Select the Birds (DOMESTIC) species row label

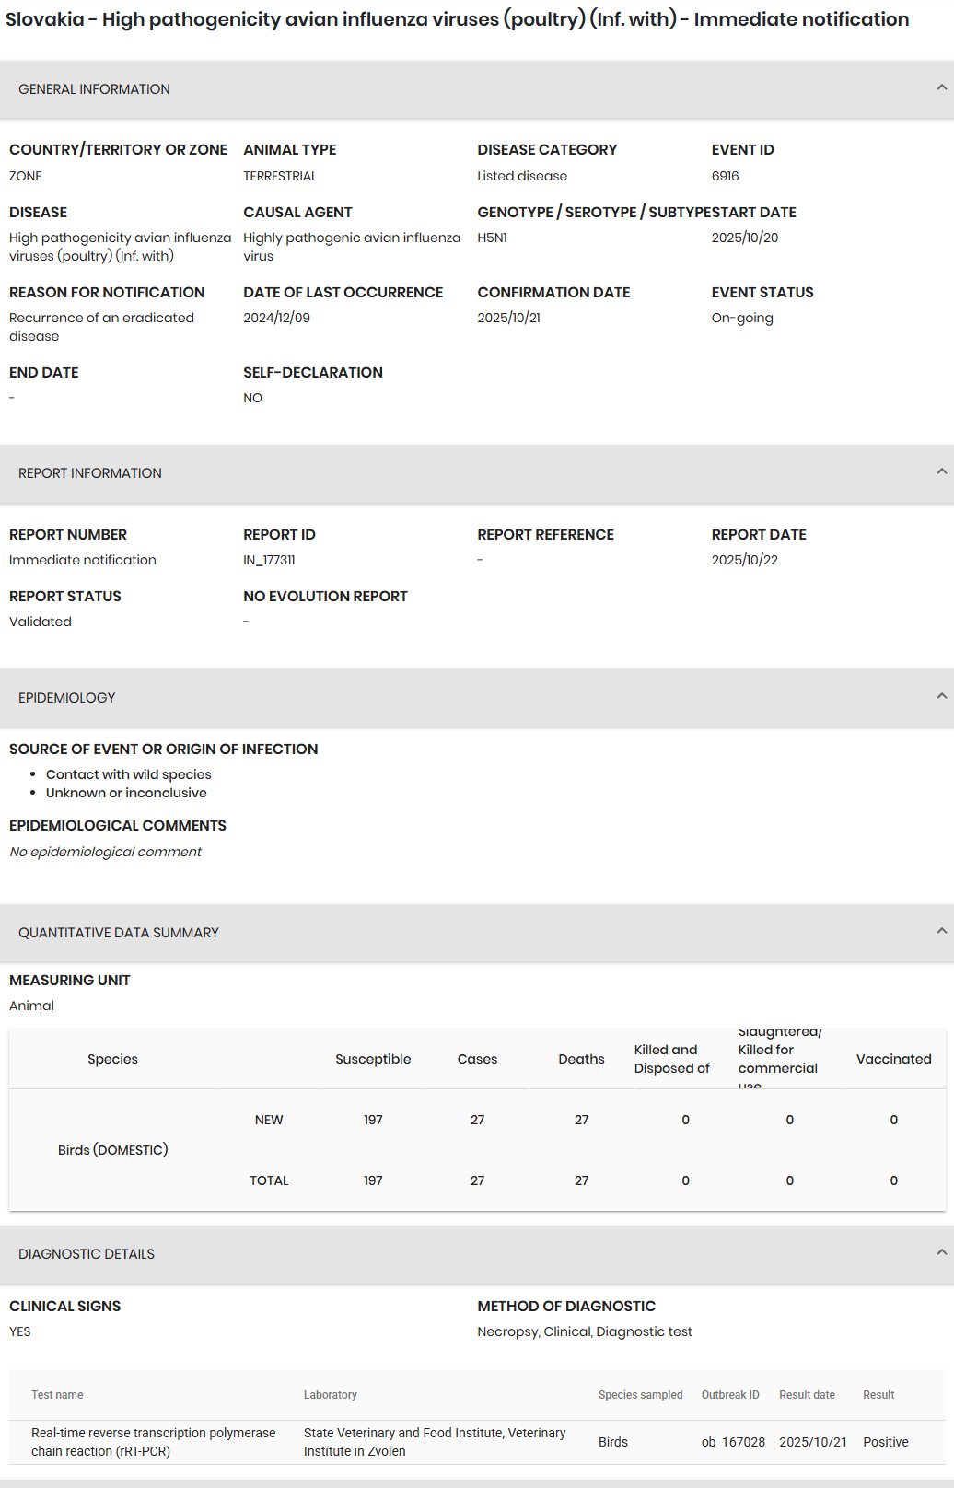pos(112,1150)
